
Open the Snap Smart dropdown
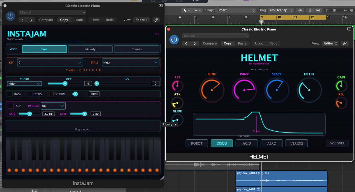coord(235,10)
